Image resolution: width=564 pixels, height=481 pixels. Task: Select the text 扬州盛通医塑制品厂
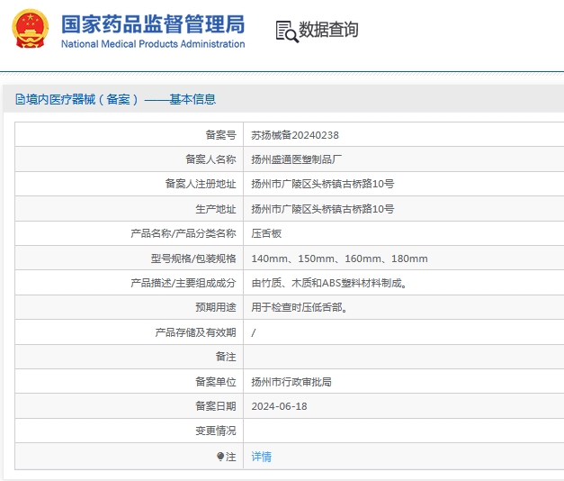tap(296, 159)
